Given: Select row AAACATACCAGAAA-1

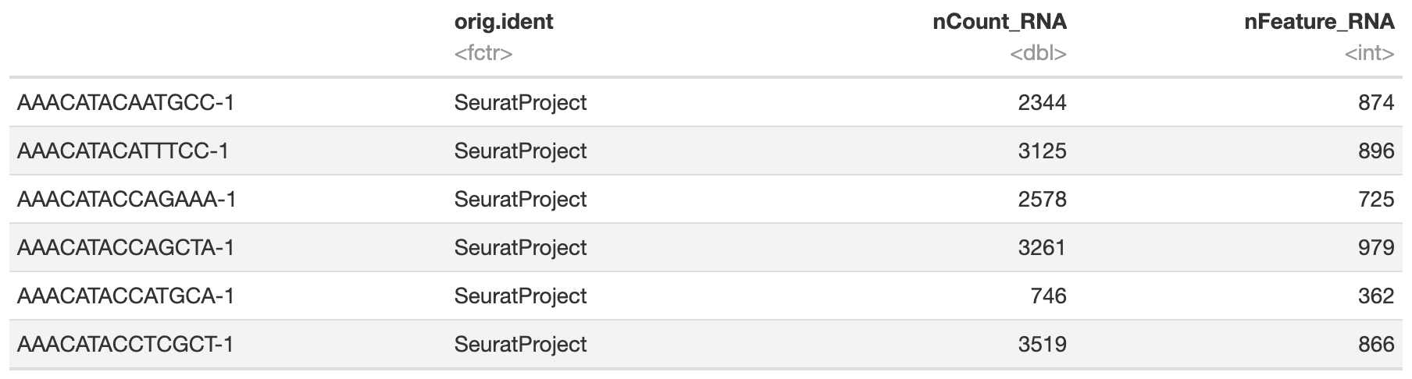Looking at the screenshot, I should (127, 200).
